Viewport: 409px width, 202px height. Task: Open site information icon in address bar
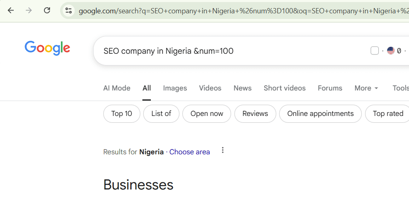[x=69, y=11]
